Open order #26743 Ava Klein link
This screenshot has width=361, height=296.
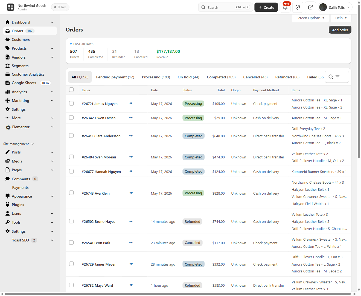pyautogui.click(x=96, y=193)
